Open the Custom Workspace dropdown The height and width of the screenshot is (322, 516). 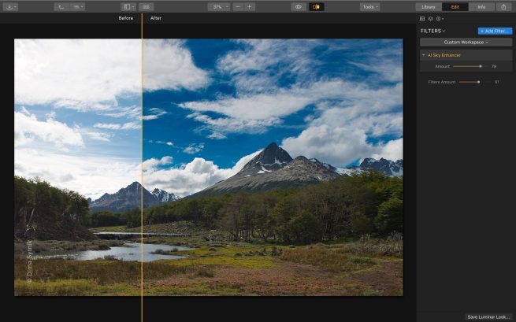point(466,42)
